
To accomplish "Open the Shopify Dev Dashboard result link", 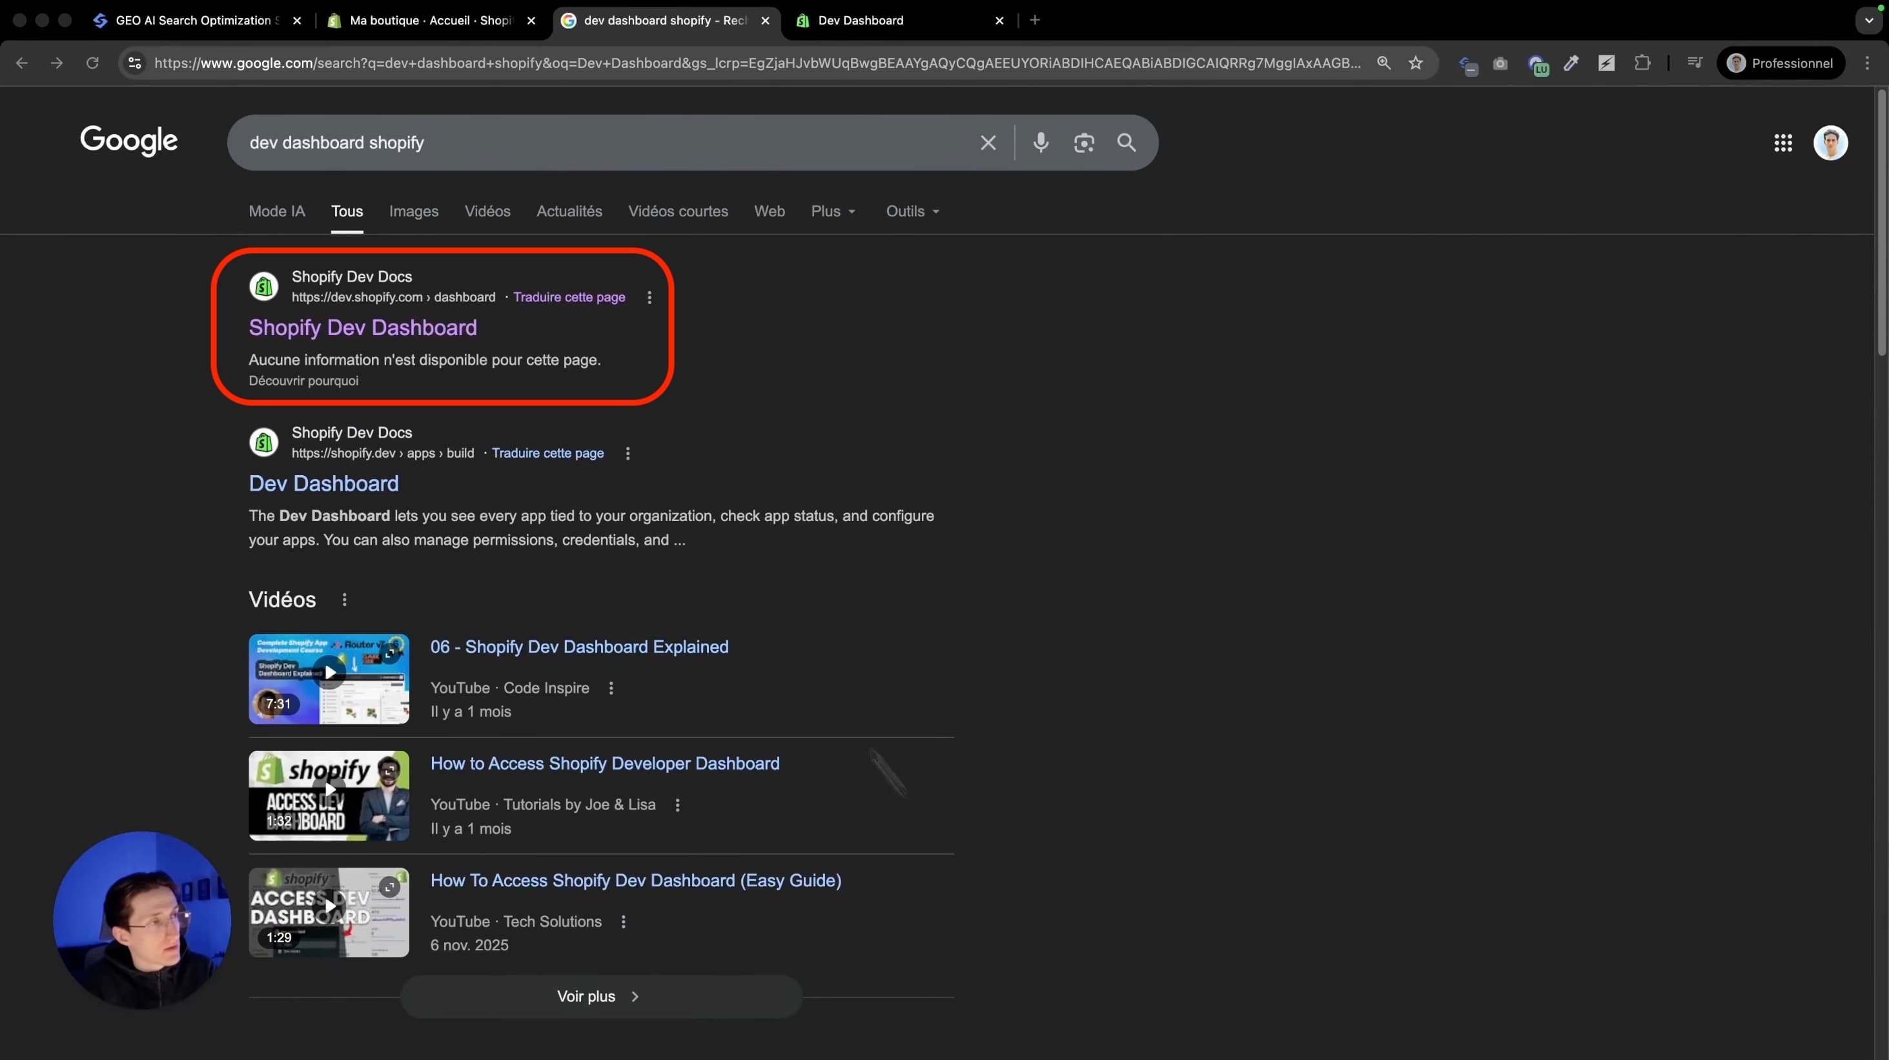I will (363, 328).
